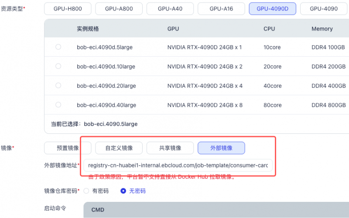Click the 实例规格 column header

(x=88, y=29)
